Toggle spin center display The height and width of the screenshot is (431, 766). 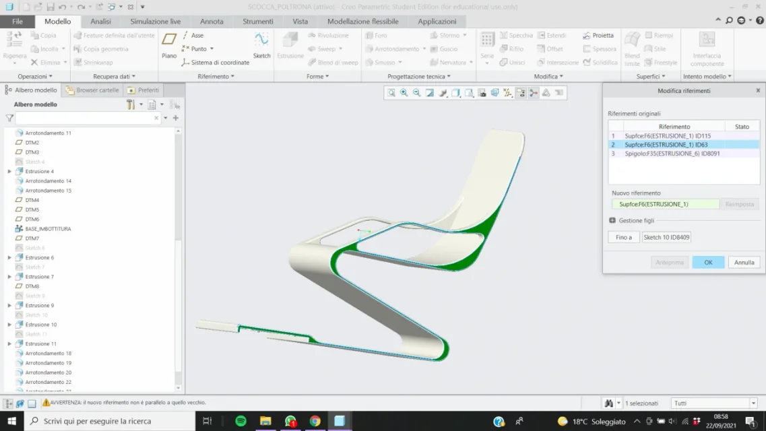[534, 93]
